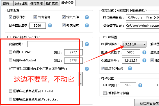Check 框架启动后自动开启HTTPAPI
This screenshot has height=106, width=159.
10,91
